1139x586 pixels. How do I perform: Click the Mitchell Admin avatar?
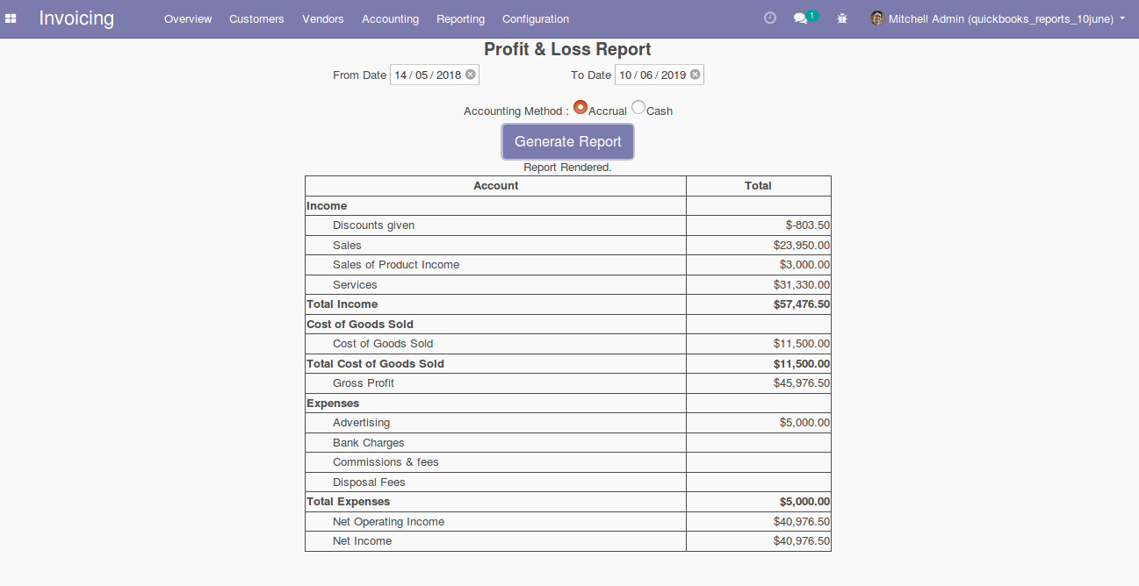coord(877,18)
